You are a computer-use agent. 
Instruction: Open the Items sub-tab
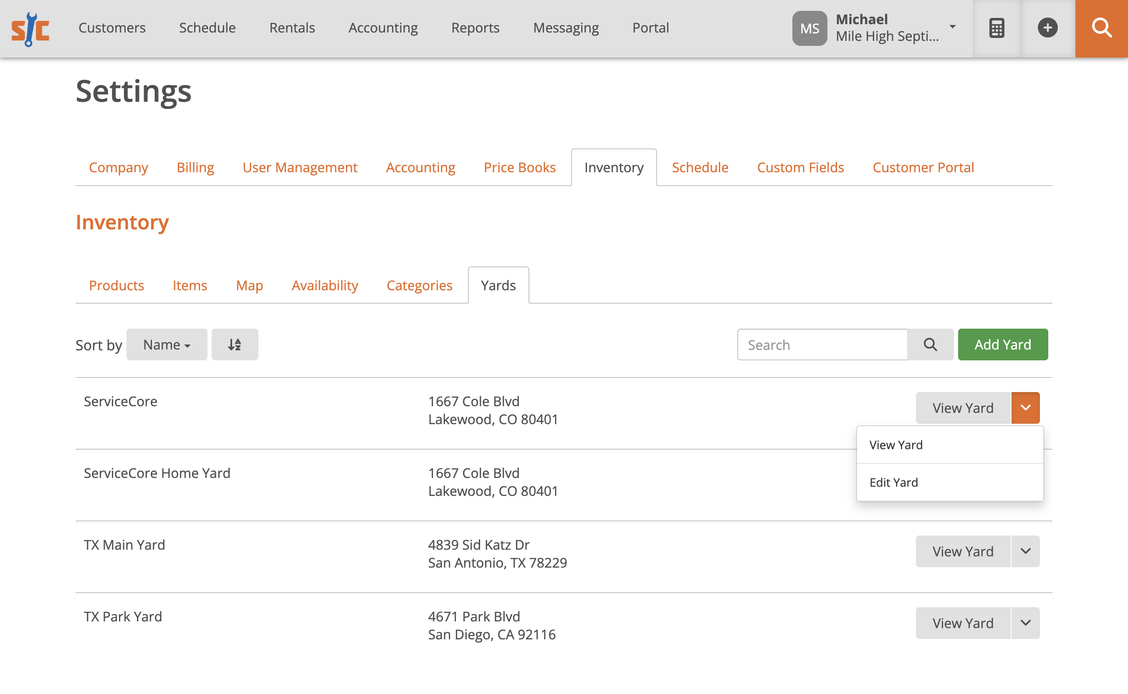pyautogui.click(x=190, y=286)
